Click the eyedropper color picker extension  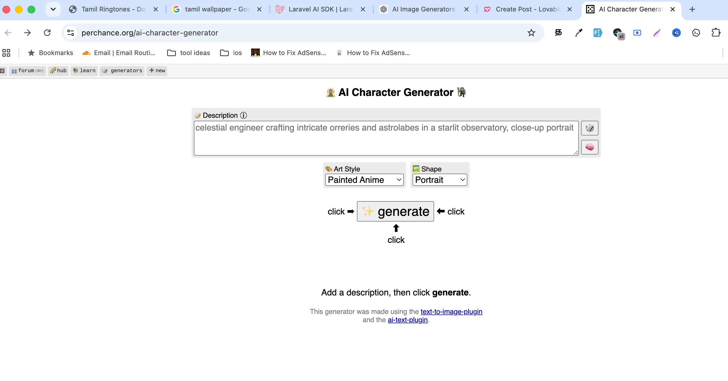579,33
